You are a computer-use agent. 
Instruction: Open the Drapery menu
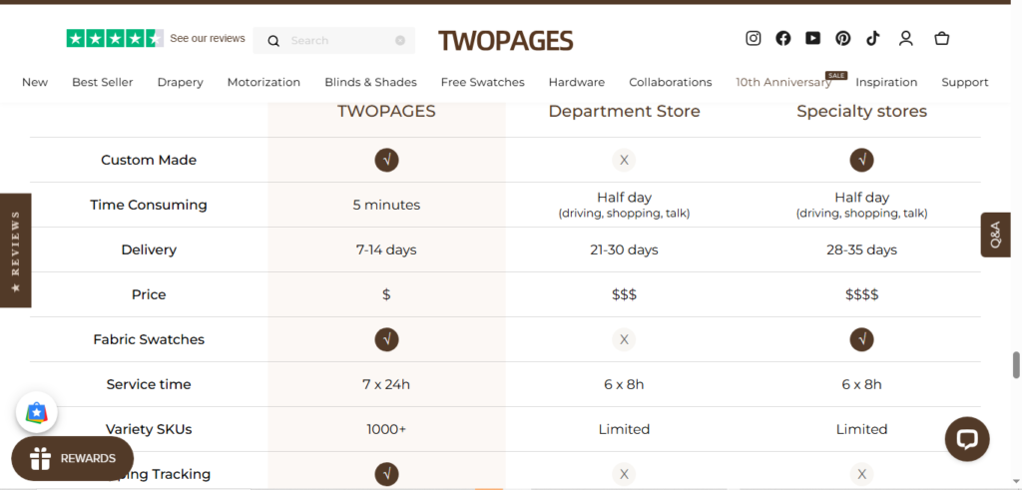[180, 82]
